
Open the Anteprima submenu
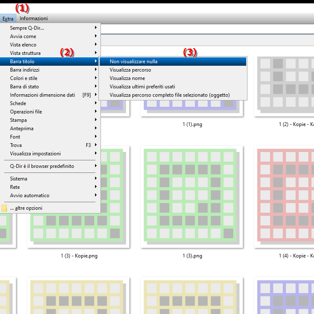[x=50, y=129]
